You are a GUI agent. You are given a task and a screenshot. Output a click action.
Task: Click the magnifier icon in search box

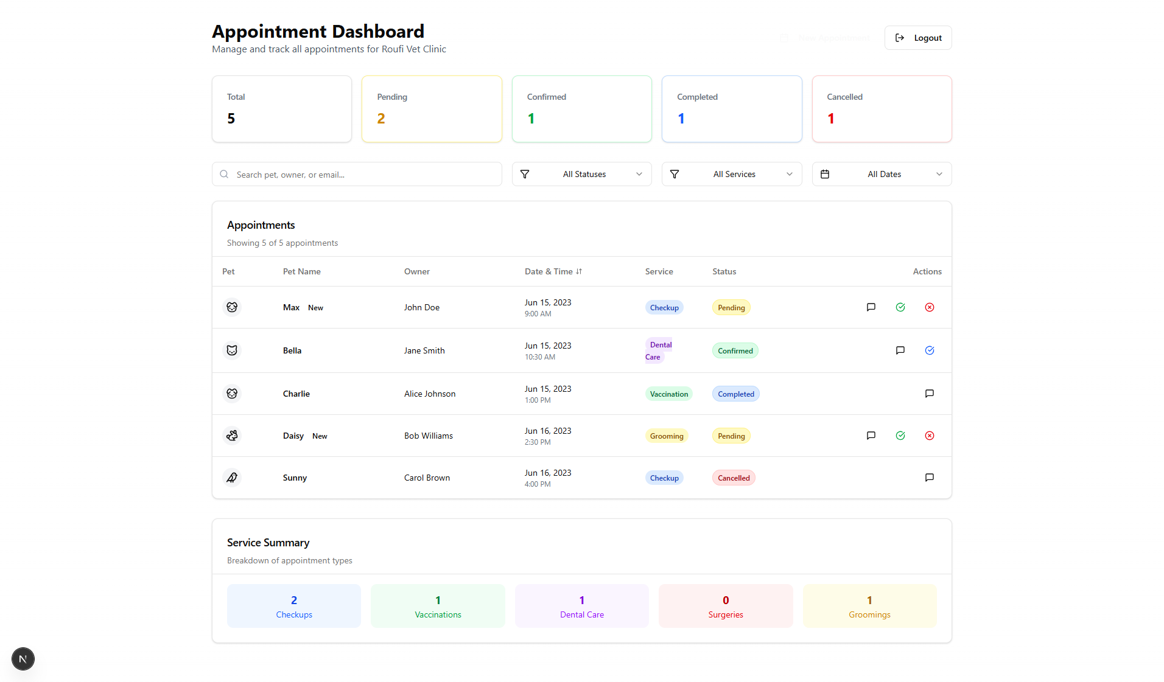coord(224,174)
